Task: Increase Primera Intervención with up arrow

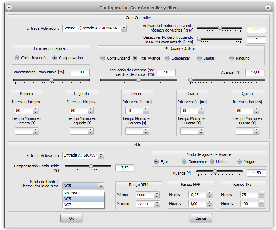Action: (36, 109)
